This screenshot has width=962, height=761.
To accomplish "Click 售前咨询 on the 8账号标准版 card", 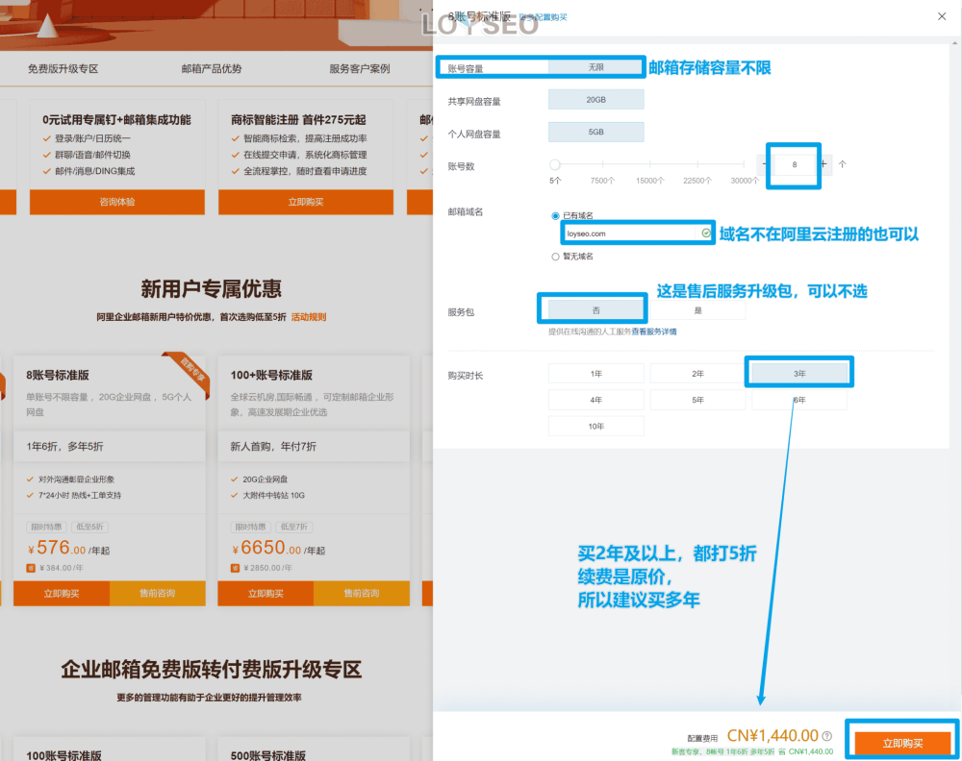I will point(158,593).
